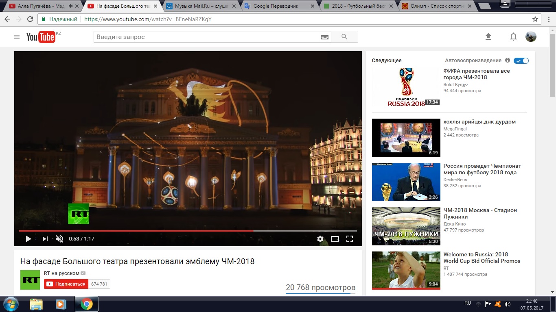Click the Подписаться subscribe button

(x=66, y=284)
